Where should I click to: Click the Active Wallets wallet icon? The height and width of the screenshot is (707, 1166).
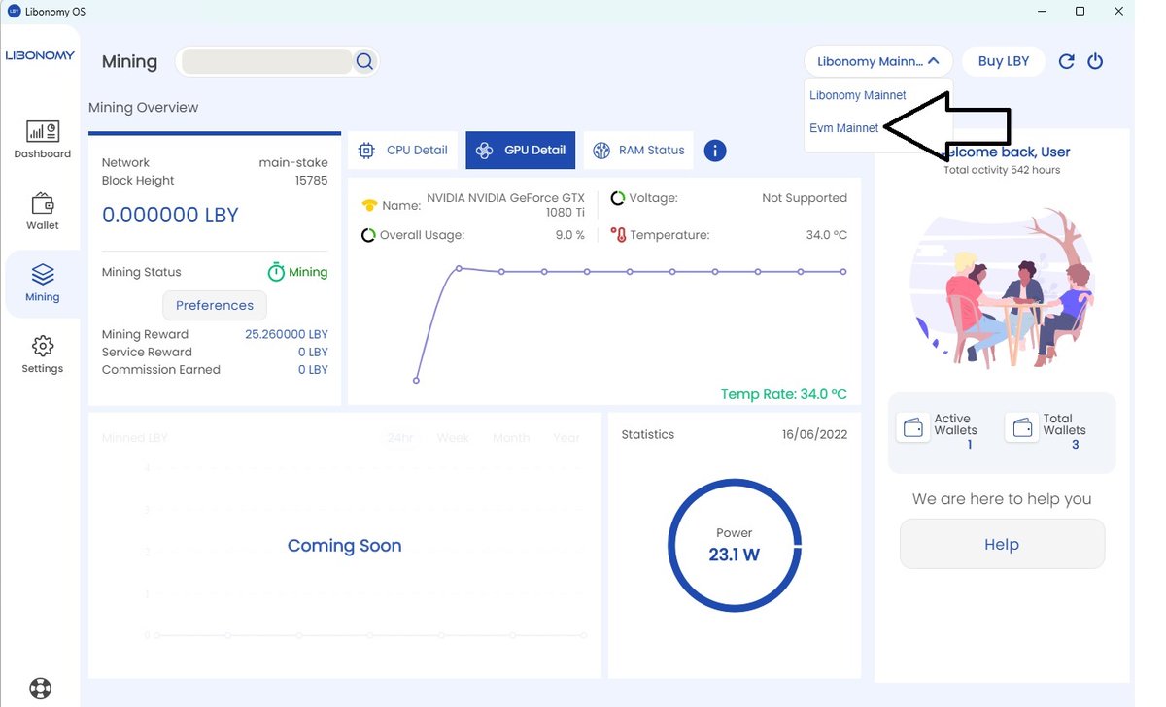click(913, 428)
